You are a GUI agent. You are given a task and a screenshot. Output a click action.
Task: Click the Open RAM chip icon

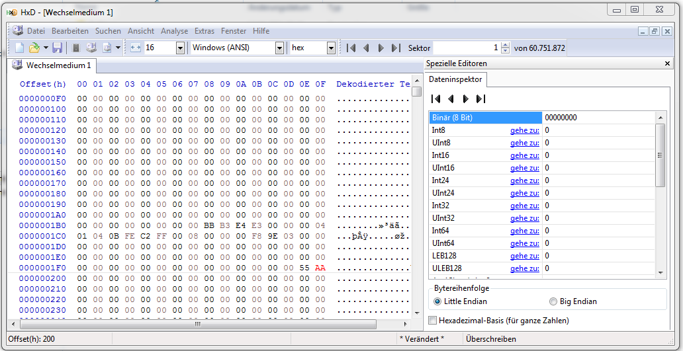pyautogui.click(x=76, y=48)
